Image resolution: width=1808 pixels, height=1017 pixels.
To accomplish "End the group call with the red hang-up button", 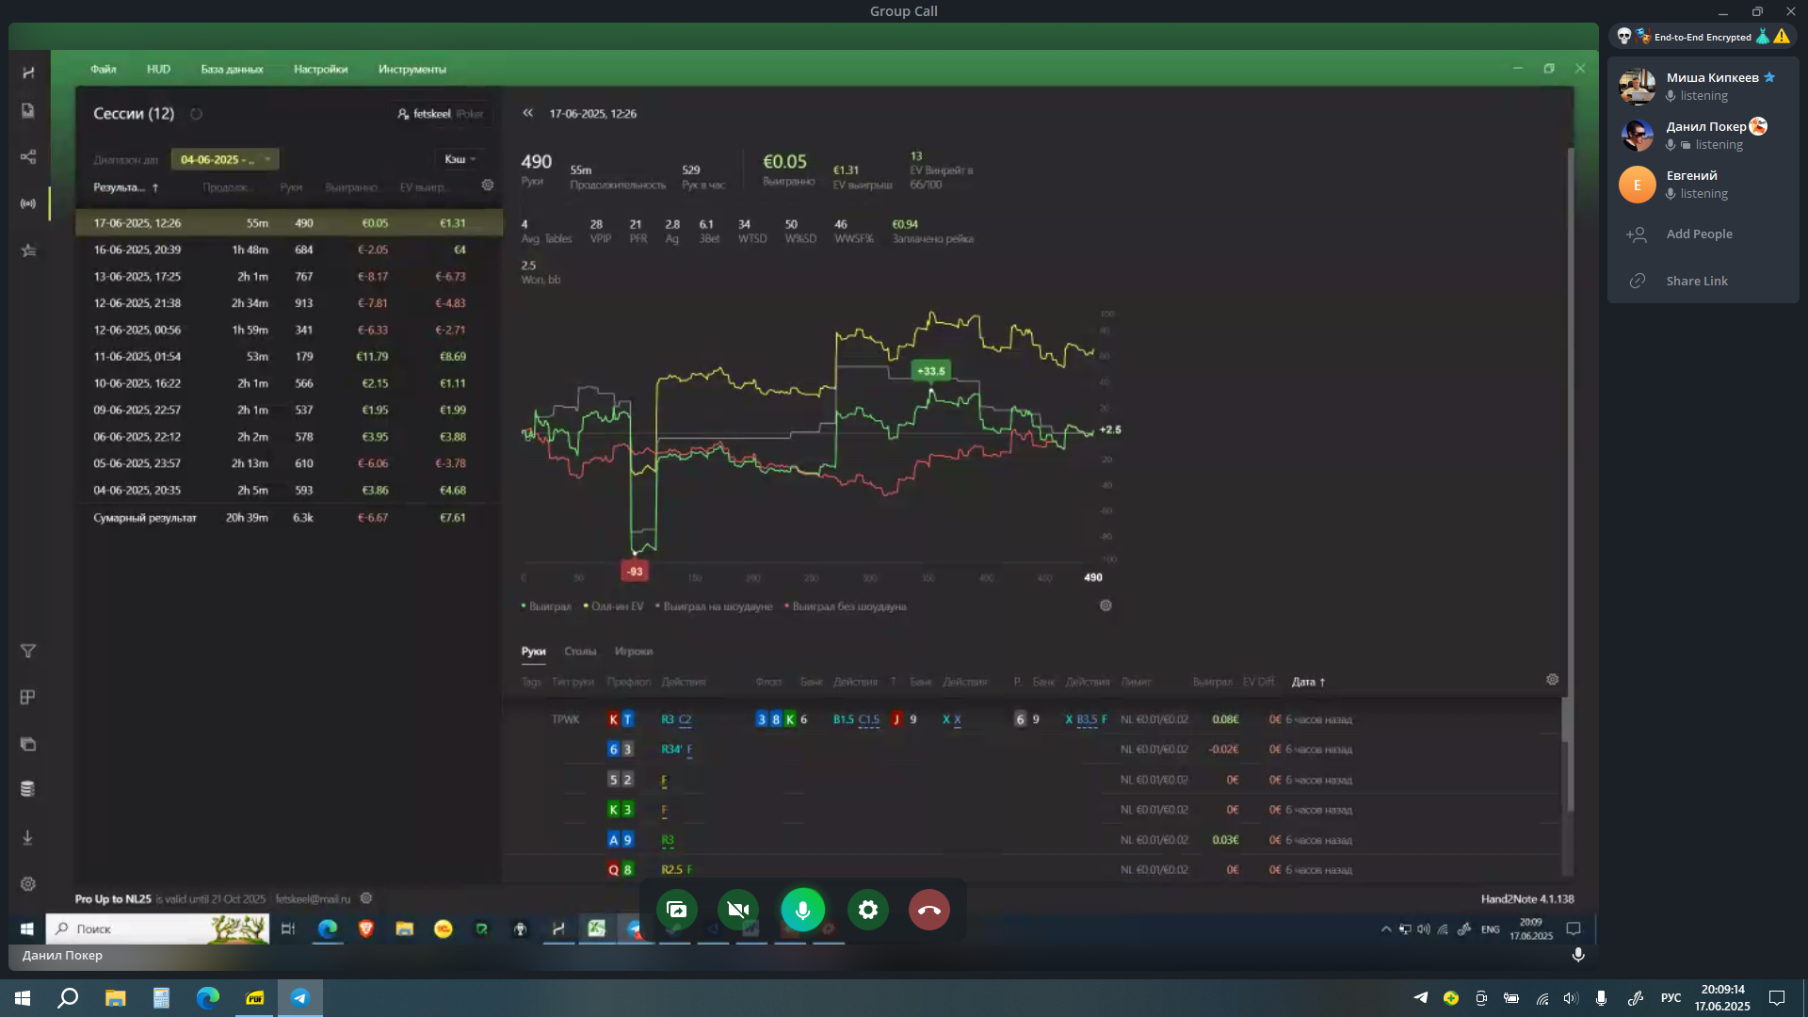I will pyautogui.click(x=928, y=910).
